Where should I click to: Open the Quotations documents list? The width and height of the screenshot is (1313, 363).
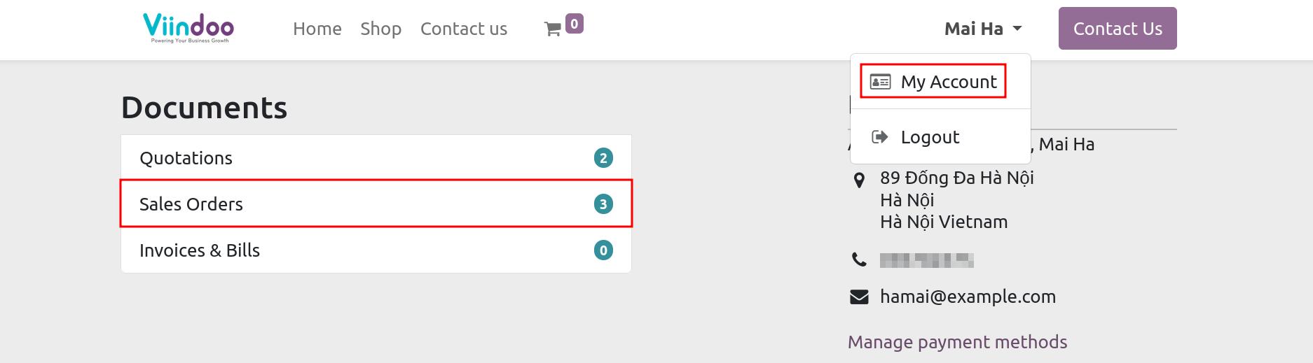pyautogui.click(x=376, y=158)
